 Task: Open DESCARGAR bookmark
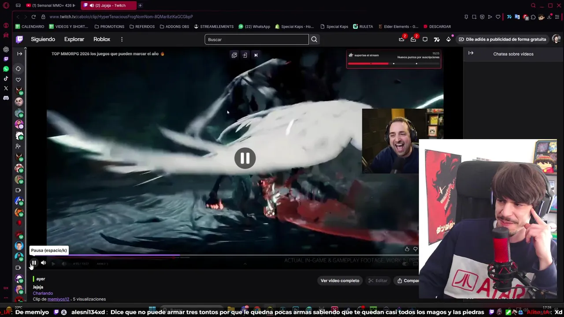coord(437,26)
